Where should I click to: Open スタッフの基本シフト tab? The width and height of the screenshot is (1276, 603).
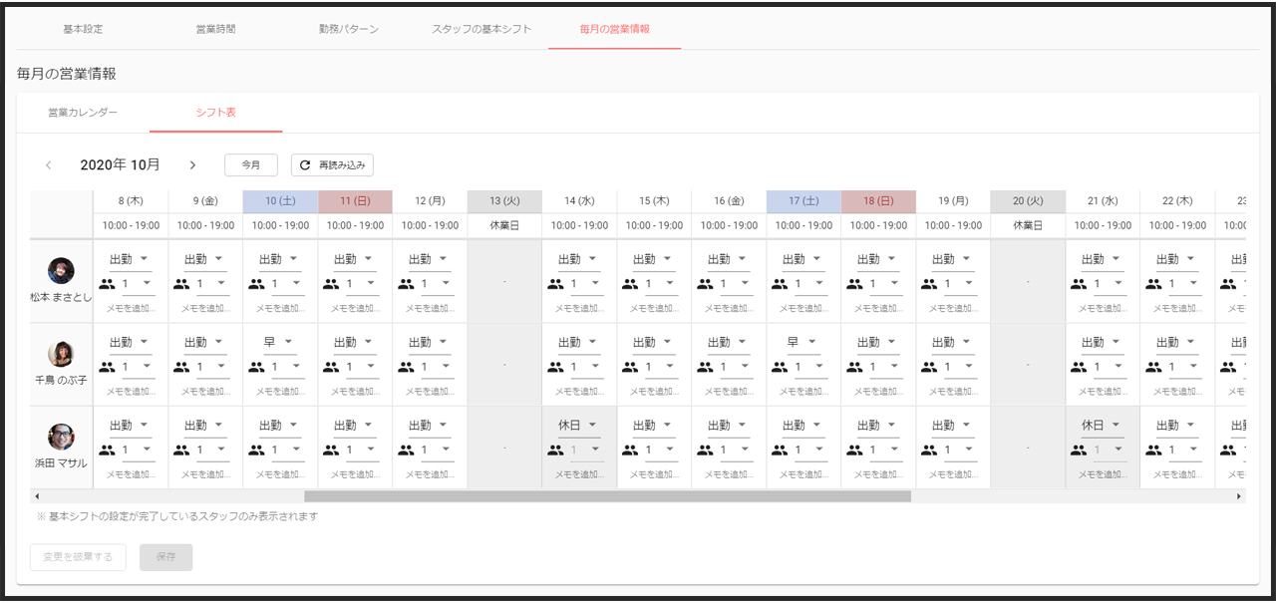pyautogui.click(x=481, y=29)
